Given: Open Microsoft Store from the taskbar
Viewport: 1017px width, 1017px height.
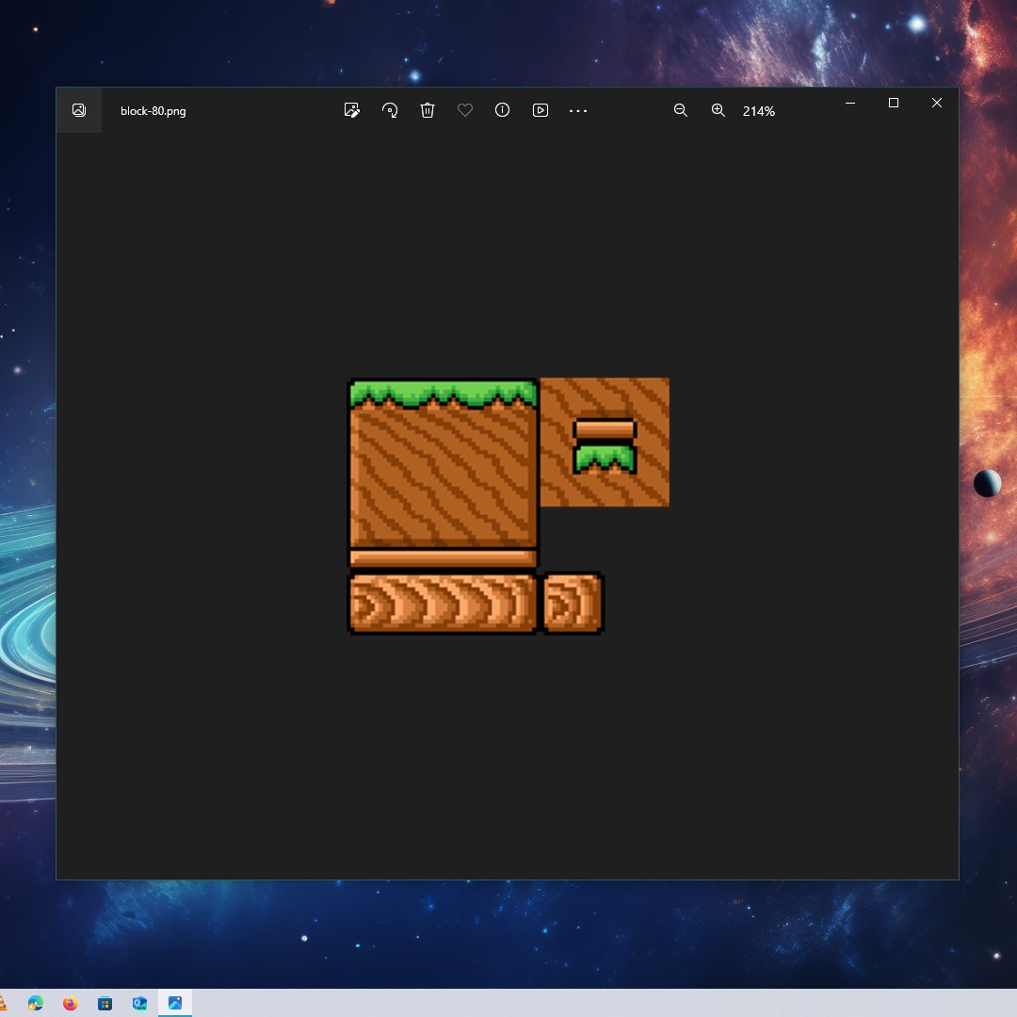Looking at the screenshot, I should pos(104,1002).
